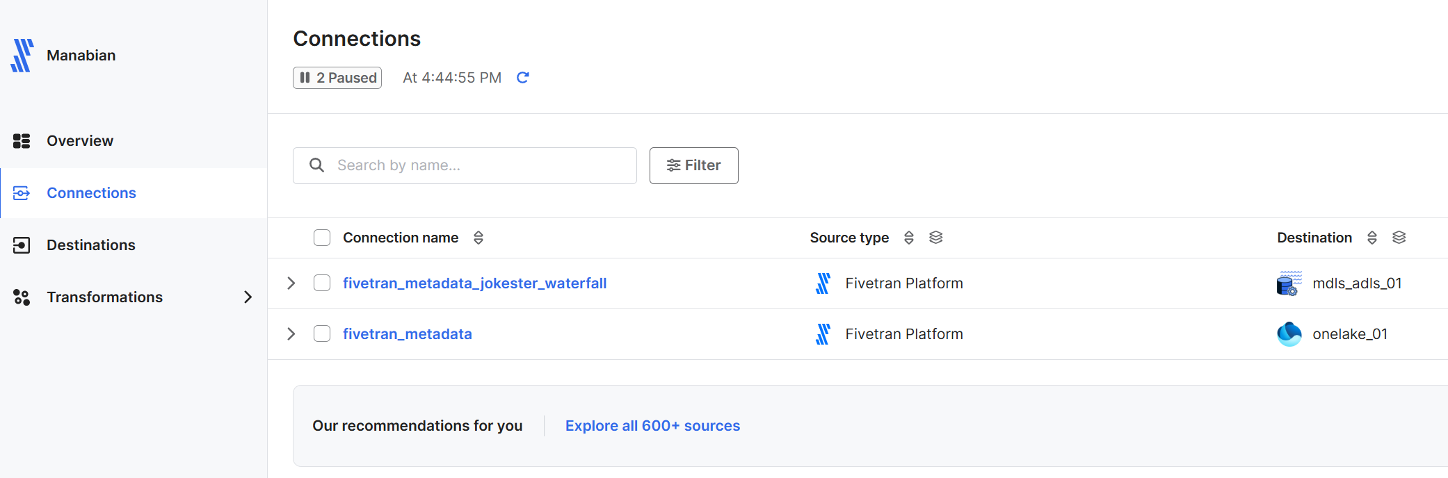Open Explore all 600+ sources link

tap(652, 426)
